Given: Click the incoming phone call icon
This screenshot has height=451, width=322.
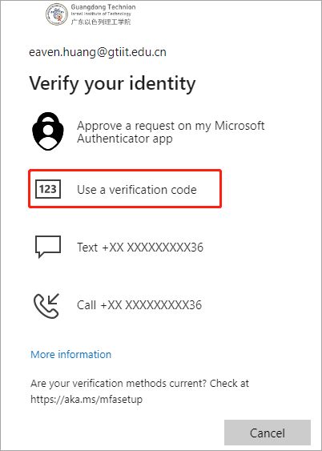Looking at the screenshot, I should coord(47,305).
